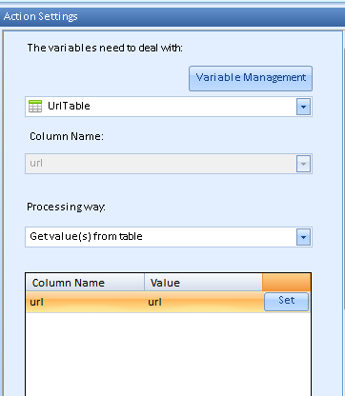Expand the Processing way dropdown arrow

303,237
